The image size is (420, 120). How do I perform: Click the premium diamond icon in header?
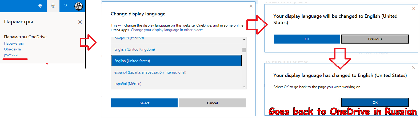(40, 6)
